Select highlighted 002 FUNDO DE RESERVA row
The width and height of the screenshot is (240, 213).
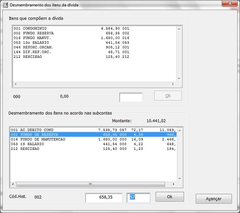point(93,135)
